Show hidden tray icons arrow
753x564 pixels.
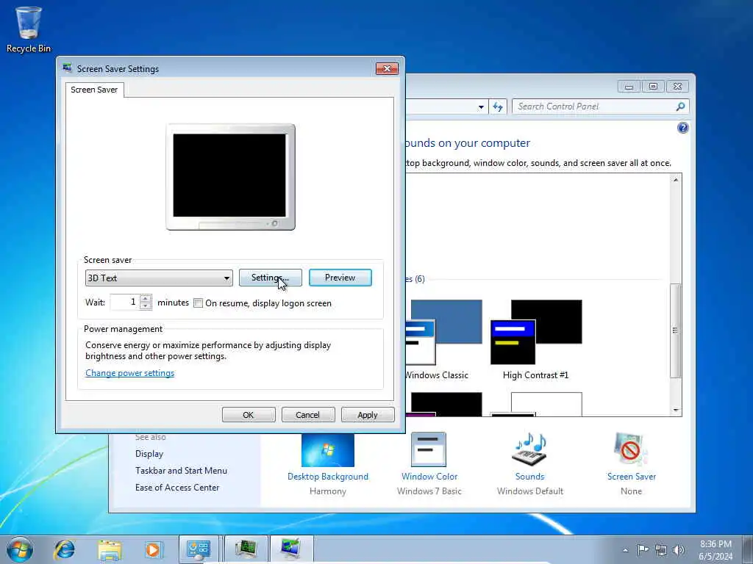625,550
